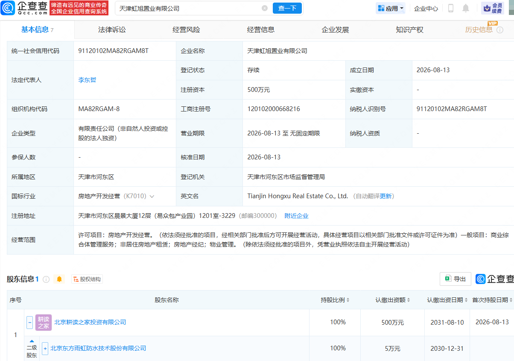514x361 pixels.
Task: Collapse the 二级股东 arrow
Action: click(x=32, y=341)
